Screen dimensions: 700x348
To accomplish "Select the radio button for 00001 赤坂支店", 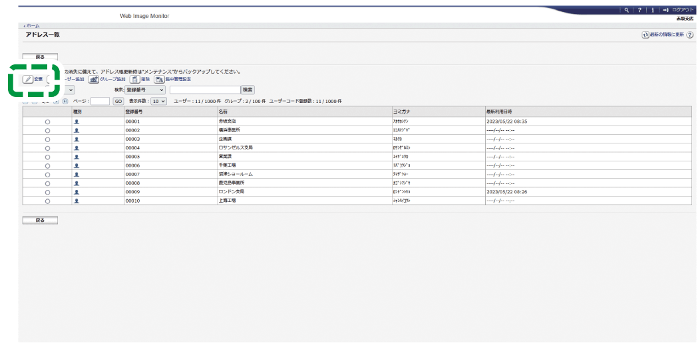I will point(47,122).
